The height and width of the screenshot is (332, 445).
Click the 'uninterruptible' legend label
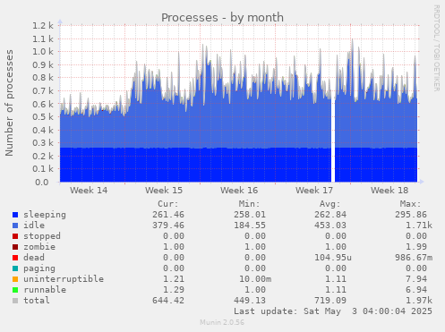[64, 279]
